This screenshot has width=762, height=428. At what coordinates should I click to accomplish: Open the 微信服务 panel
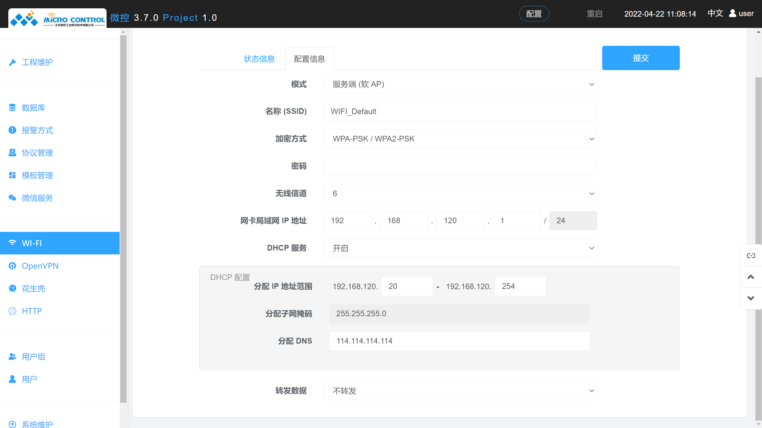pyautogui.click(x=37, y=198)
